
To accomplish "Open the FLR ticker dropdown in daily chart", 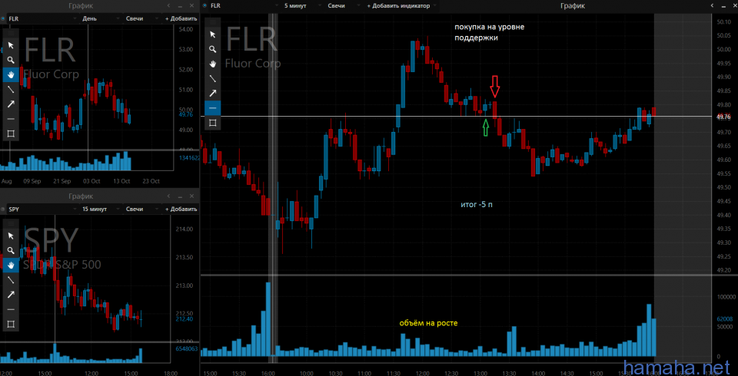I will point(42,18).
